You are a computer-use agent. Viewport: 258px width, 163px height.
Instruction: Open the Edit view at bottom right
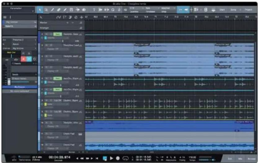(229, 159)
